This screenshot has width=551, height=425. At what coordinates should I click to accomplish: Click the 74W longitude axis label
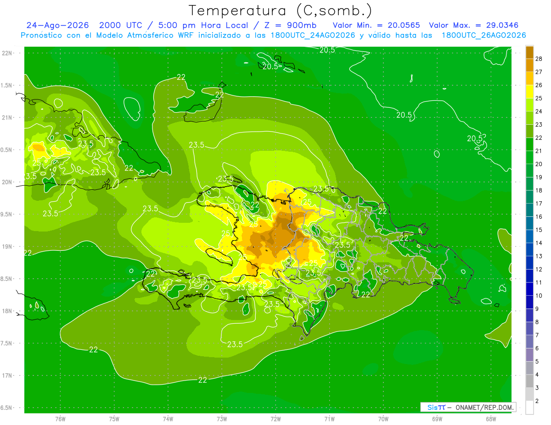168,419
